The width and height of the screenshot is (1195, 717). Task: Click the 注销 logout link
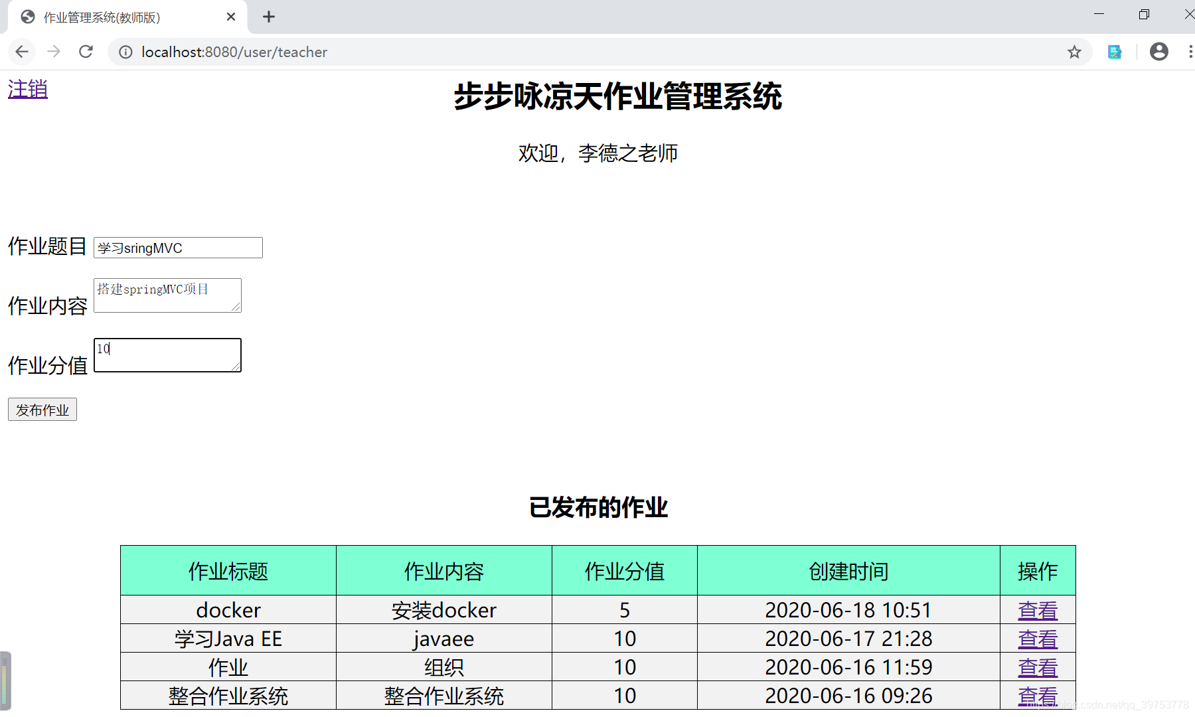[x=28, y=89]
